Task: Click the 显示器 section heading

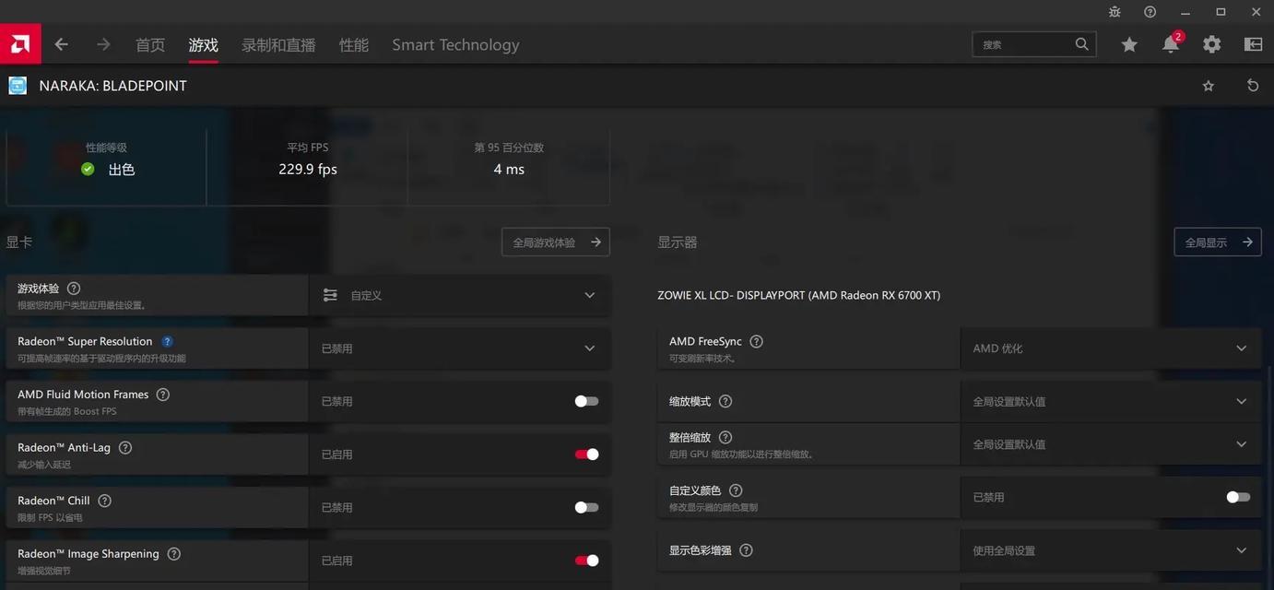Action: coord(678,242)
